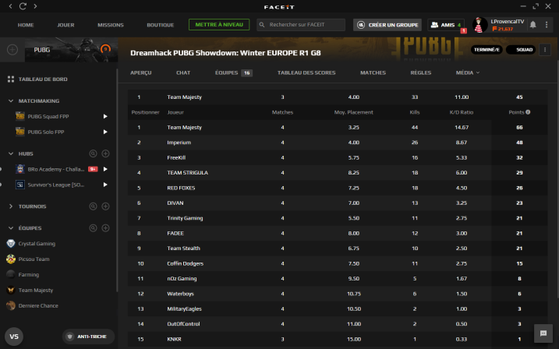The width and height of the screenshot is (559, 349).
Task: Switch to the Aperçu tab
Action: (141, 72)
